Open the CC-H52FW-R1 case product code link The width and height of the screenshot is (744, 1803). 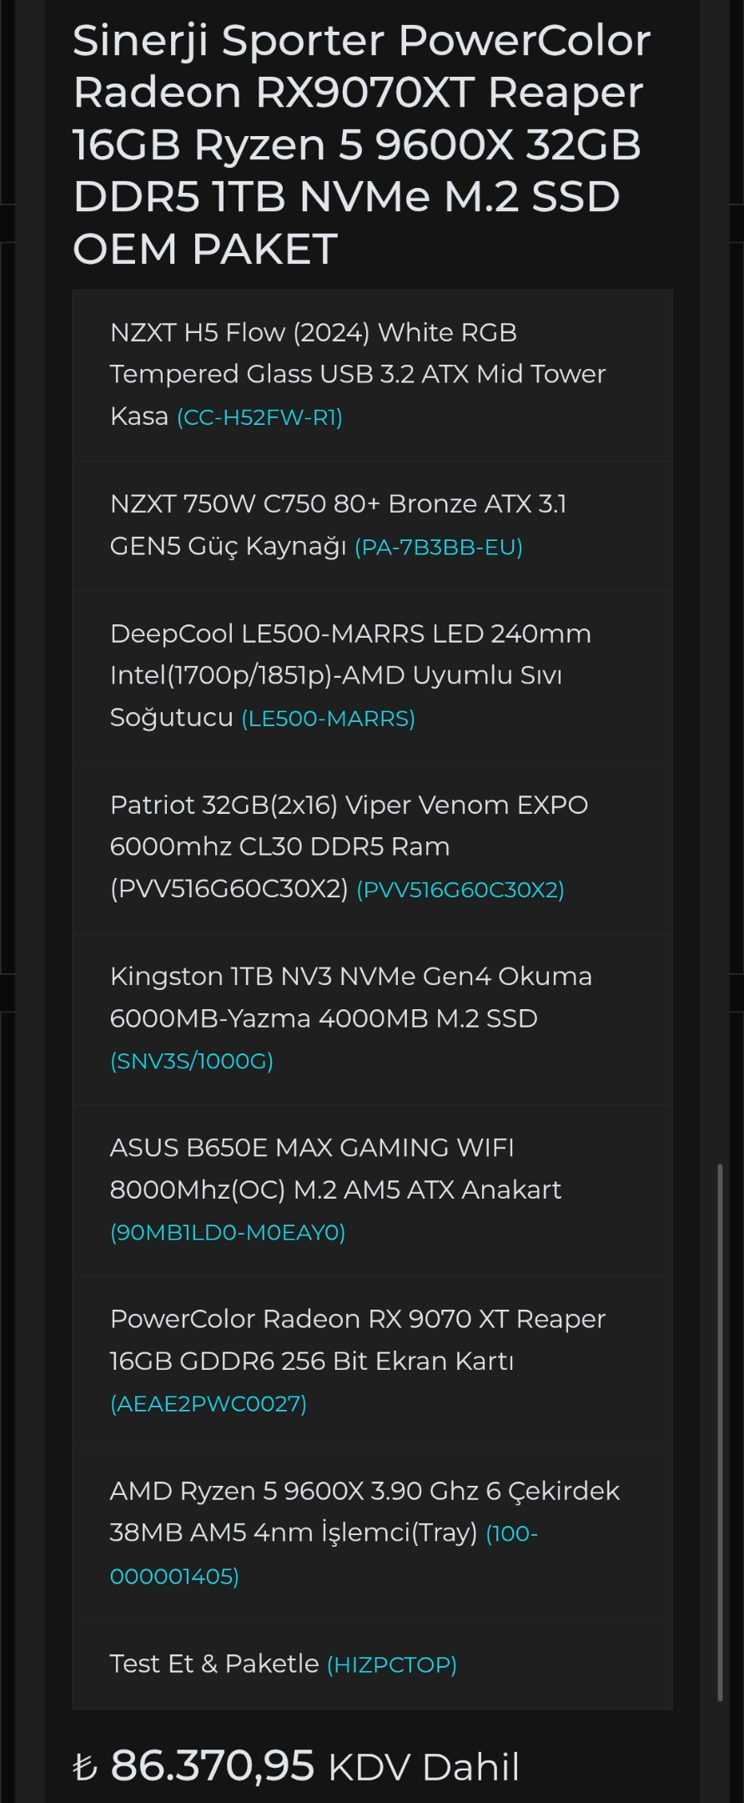(259, 417)
